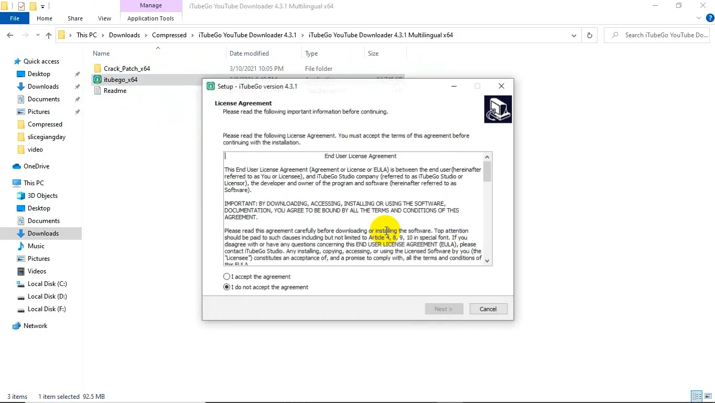Expand the address bar history dropdown
This screenshot has width=715, height=403.
(x=573, y=35)
